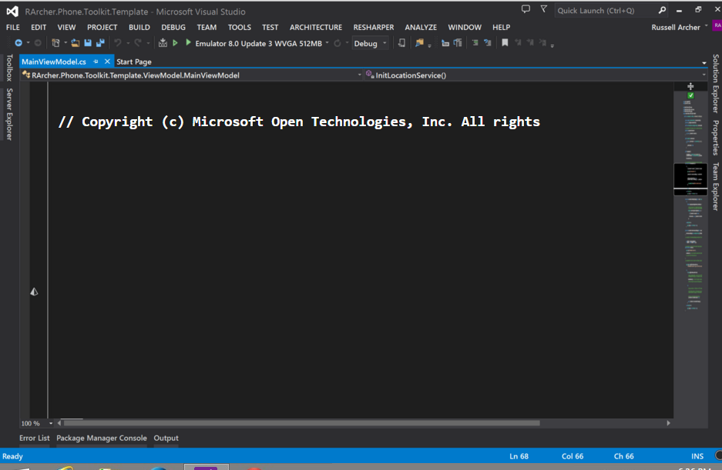The height and width of the screenshot is (470, 722).
Task: Click the Quick Launch magnifier icon
Action: click(x=662, y=10)
